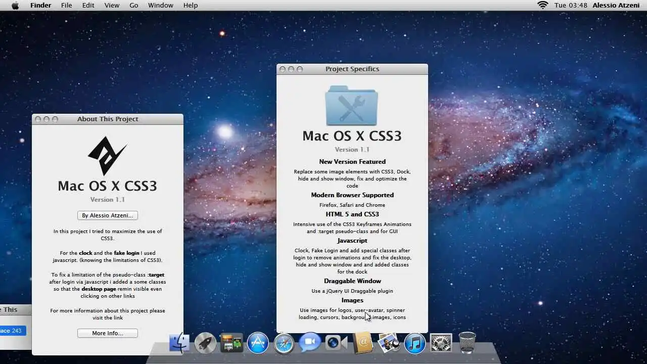Close the About This Project window

38,119
